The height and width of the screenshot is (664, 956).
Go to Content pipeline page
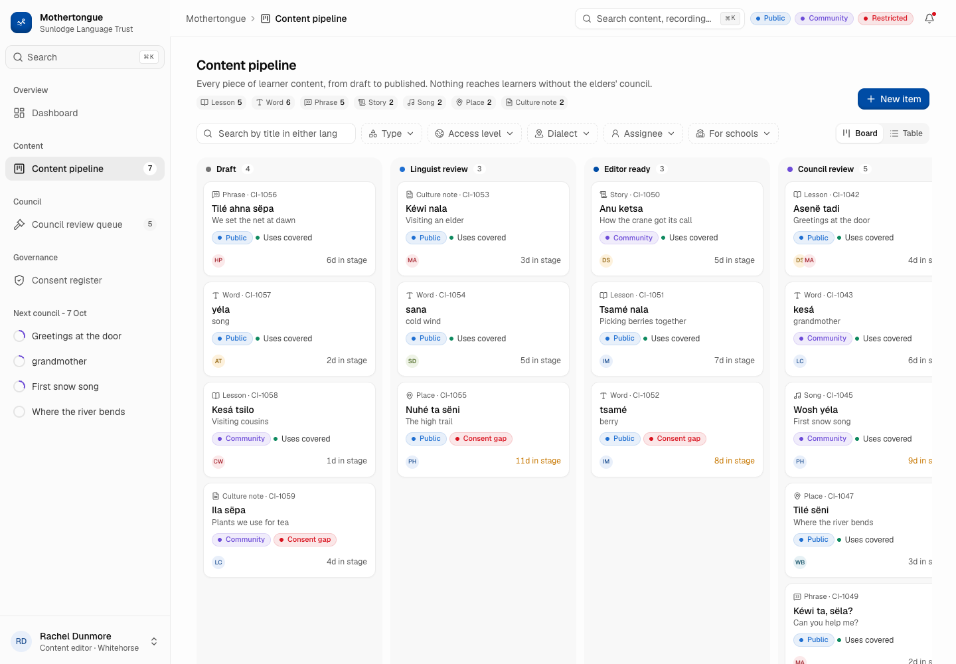tap(85, 169)
